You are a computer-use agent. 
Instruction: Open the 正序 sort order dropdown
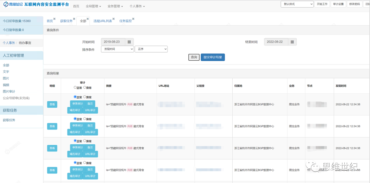click(151, 49)
